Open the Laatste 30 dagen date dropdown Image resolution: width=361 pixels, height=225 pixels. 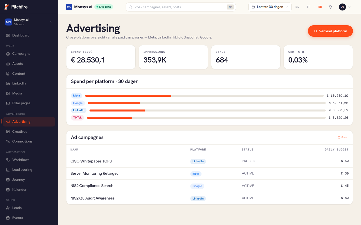point(270,7)
